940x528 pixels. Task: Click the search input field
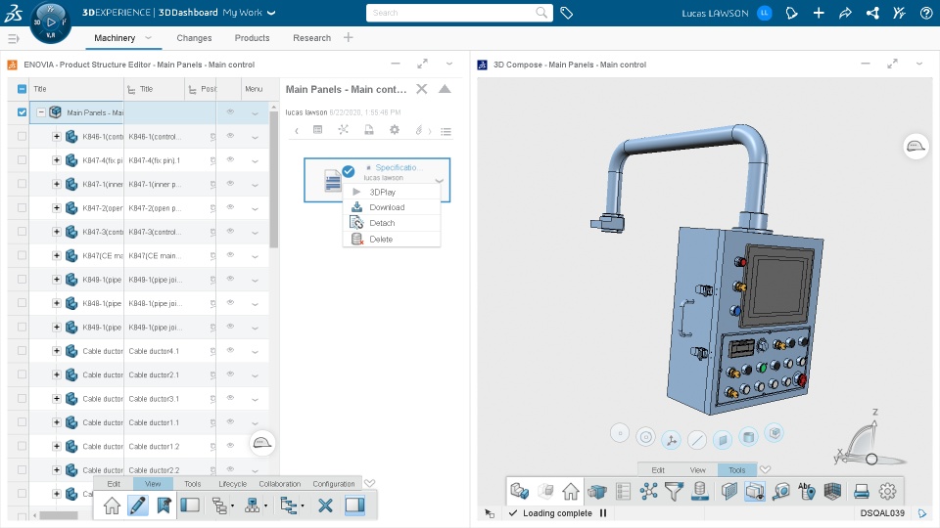pyautogui.click(x=459, y=13)
